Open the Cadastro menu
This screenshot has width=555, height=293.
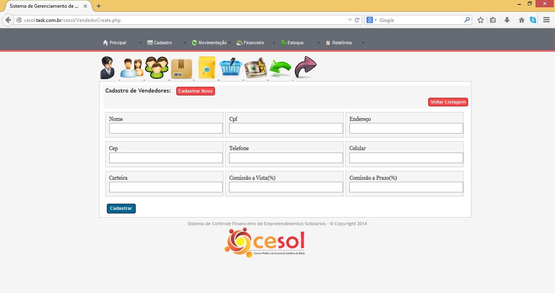(163, 43)
